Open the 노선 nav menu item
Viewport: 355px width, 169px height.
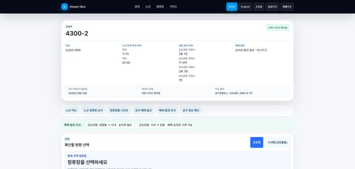[x=148, y=7]
